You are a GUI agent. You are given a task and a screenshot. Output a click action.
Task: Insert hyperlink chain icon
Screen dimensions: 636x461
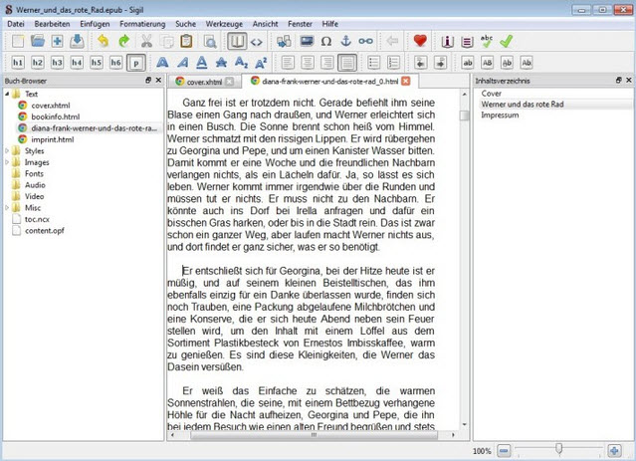365,41
